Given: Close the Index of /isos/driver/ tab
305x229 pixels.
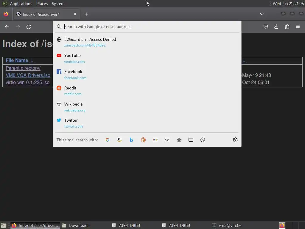Looking at the screenshot, I should pos(75,14).
